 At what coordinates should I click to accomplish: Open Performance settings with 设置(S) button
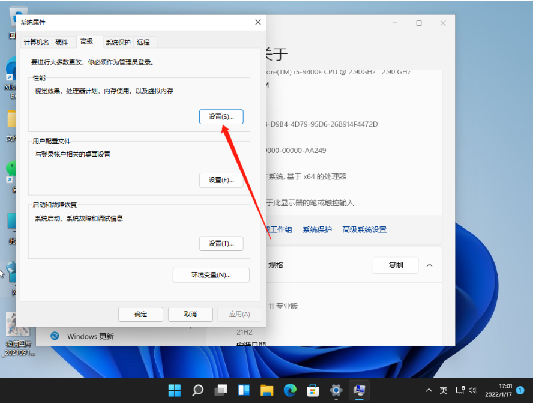tap(221, 116)
